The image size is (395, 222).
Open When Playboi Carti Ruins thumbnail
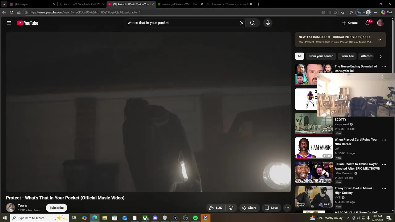click(x=314, y=148)
